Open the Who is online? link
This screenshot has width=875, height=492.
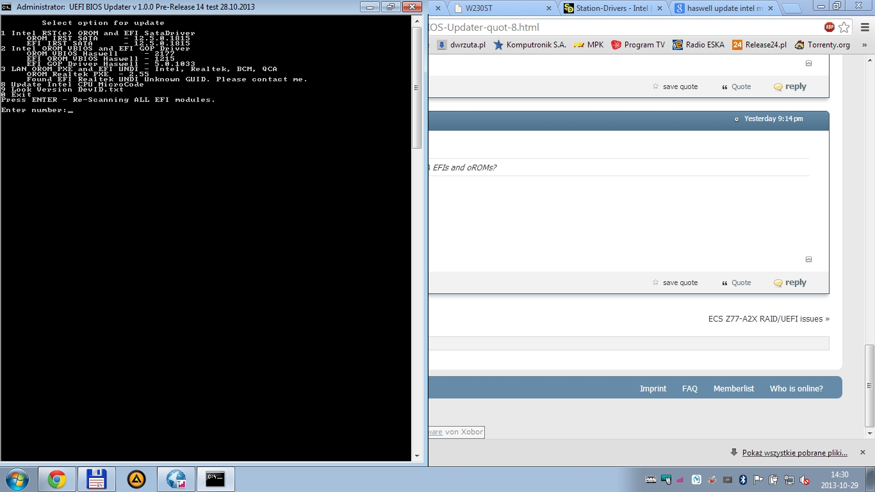tap(796, 388)
